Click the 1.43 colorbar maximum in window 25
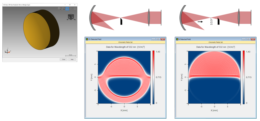 tap(157, 52)
